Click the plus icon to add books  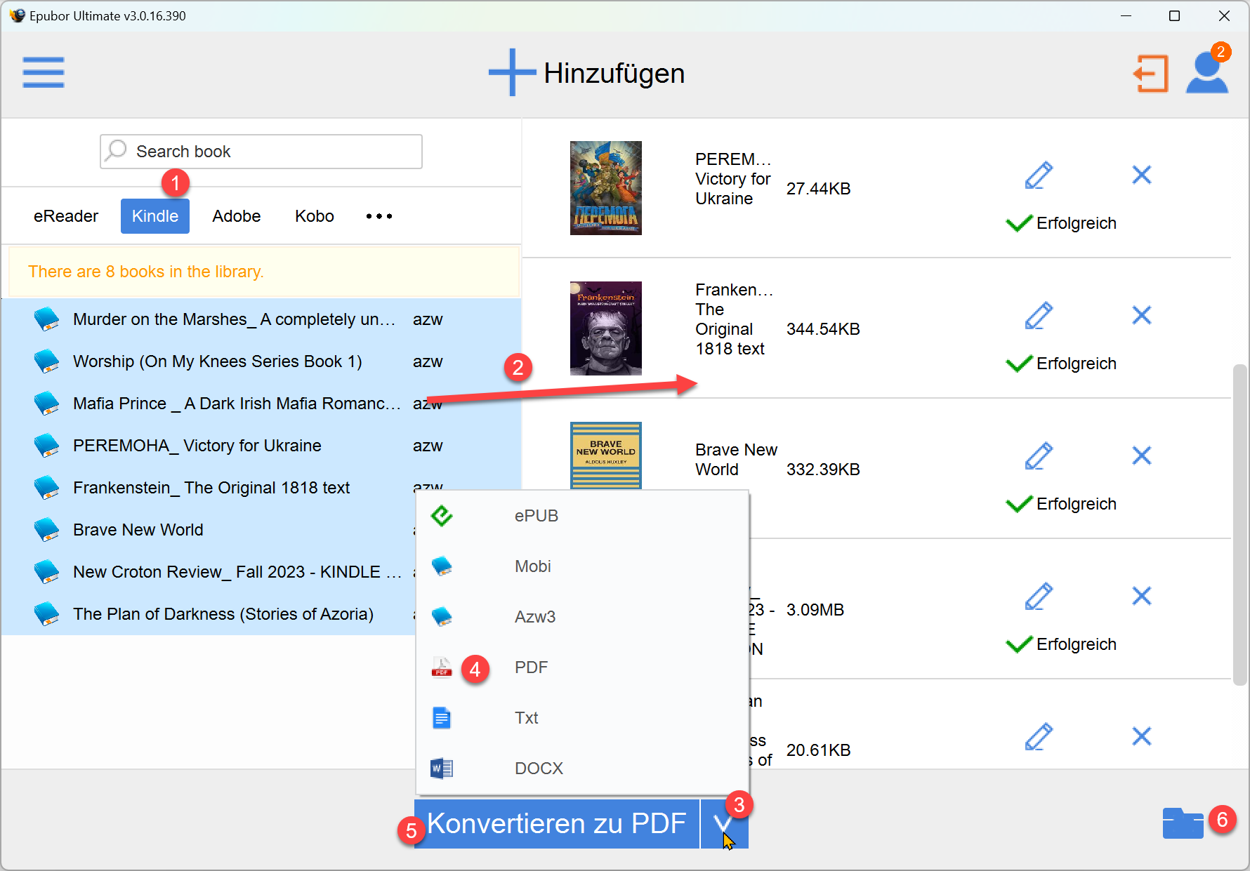512,72
